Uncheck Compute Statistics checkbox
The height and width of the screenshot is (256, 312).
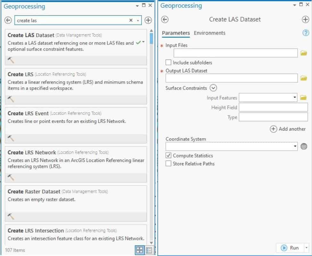[168, 155]
